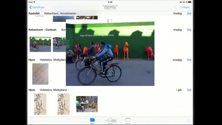Open the second København - Centrum thumbnail
222x125 pixels.
[59, 44]
